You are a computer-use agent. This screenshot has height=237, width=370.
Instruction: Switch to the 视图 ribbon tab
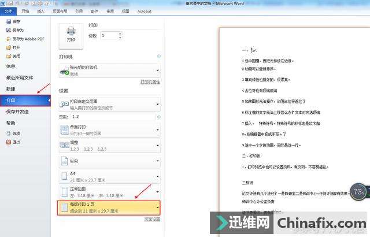click(125, 11)
